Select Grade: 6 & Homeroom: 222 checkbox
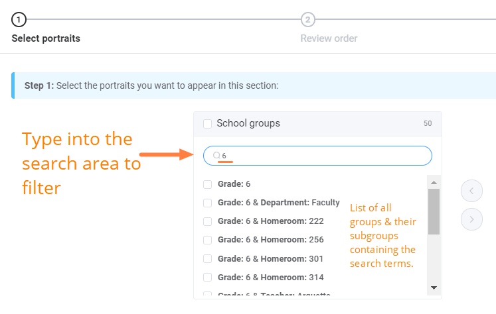496x314 pixels. point(208,221)
